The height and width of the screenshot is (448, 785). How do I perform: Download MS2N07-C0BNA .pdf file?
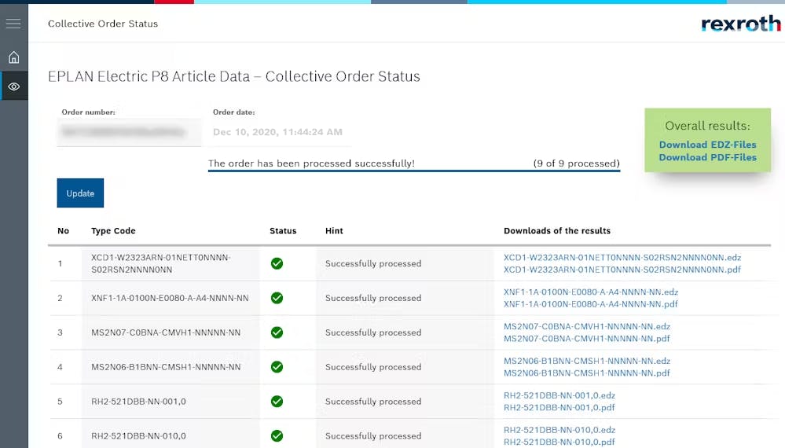[x=587, y=339]
